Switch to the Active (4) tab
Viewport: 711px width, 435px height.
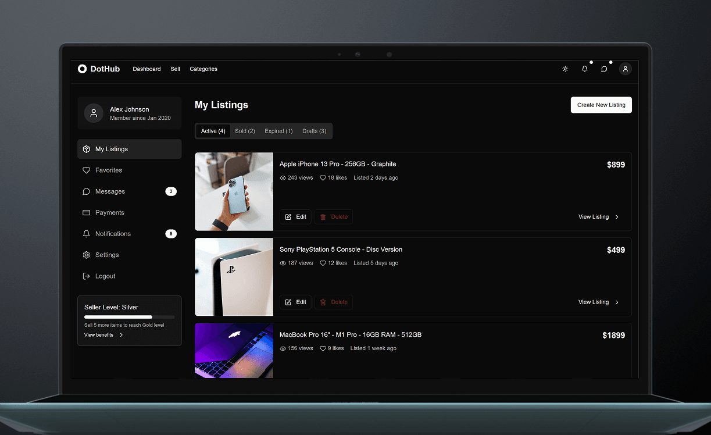point(213,131)
